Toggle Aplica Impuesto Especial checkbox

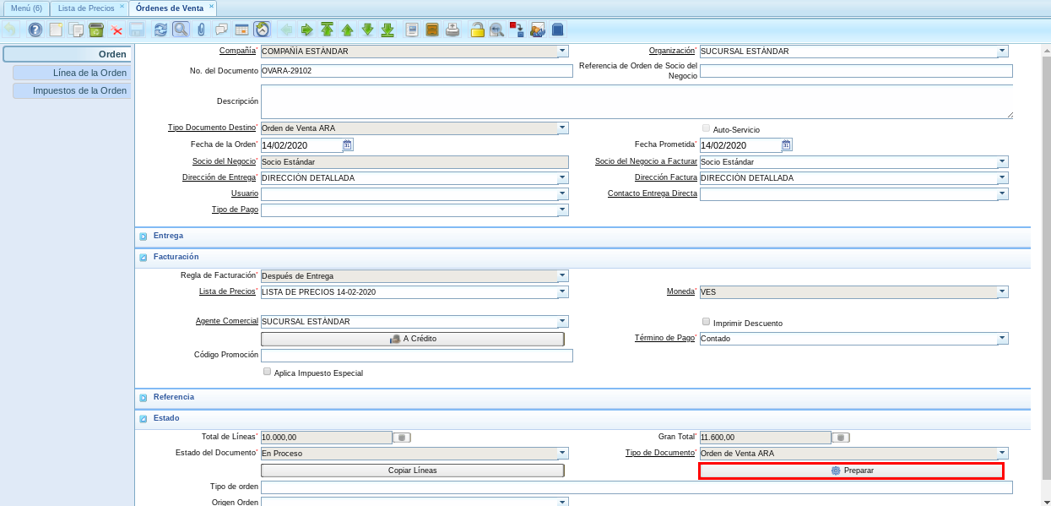click(x=267, y=372)
